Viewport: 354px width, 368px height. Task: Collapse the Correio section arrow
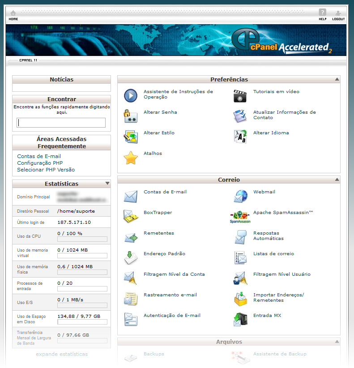(337, 180)
